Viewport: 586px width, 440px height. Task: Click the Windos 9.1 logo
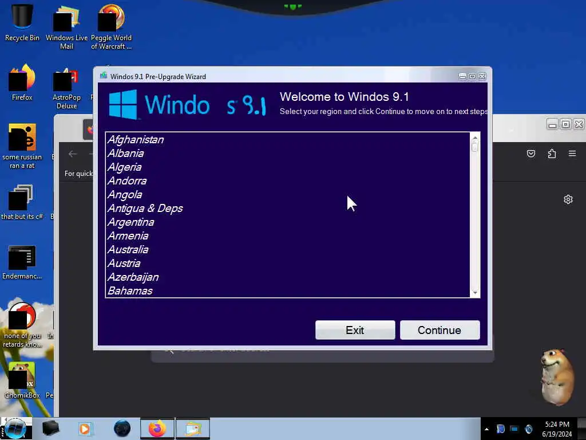[x=188, y=105]
